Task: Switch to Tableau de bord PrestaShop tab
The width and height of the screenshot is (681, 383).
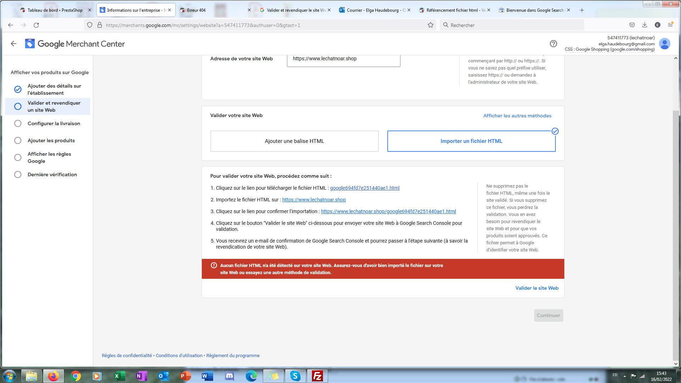Action: click(x=55, y=10)
